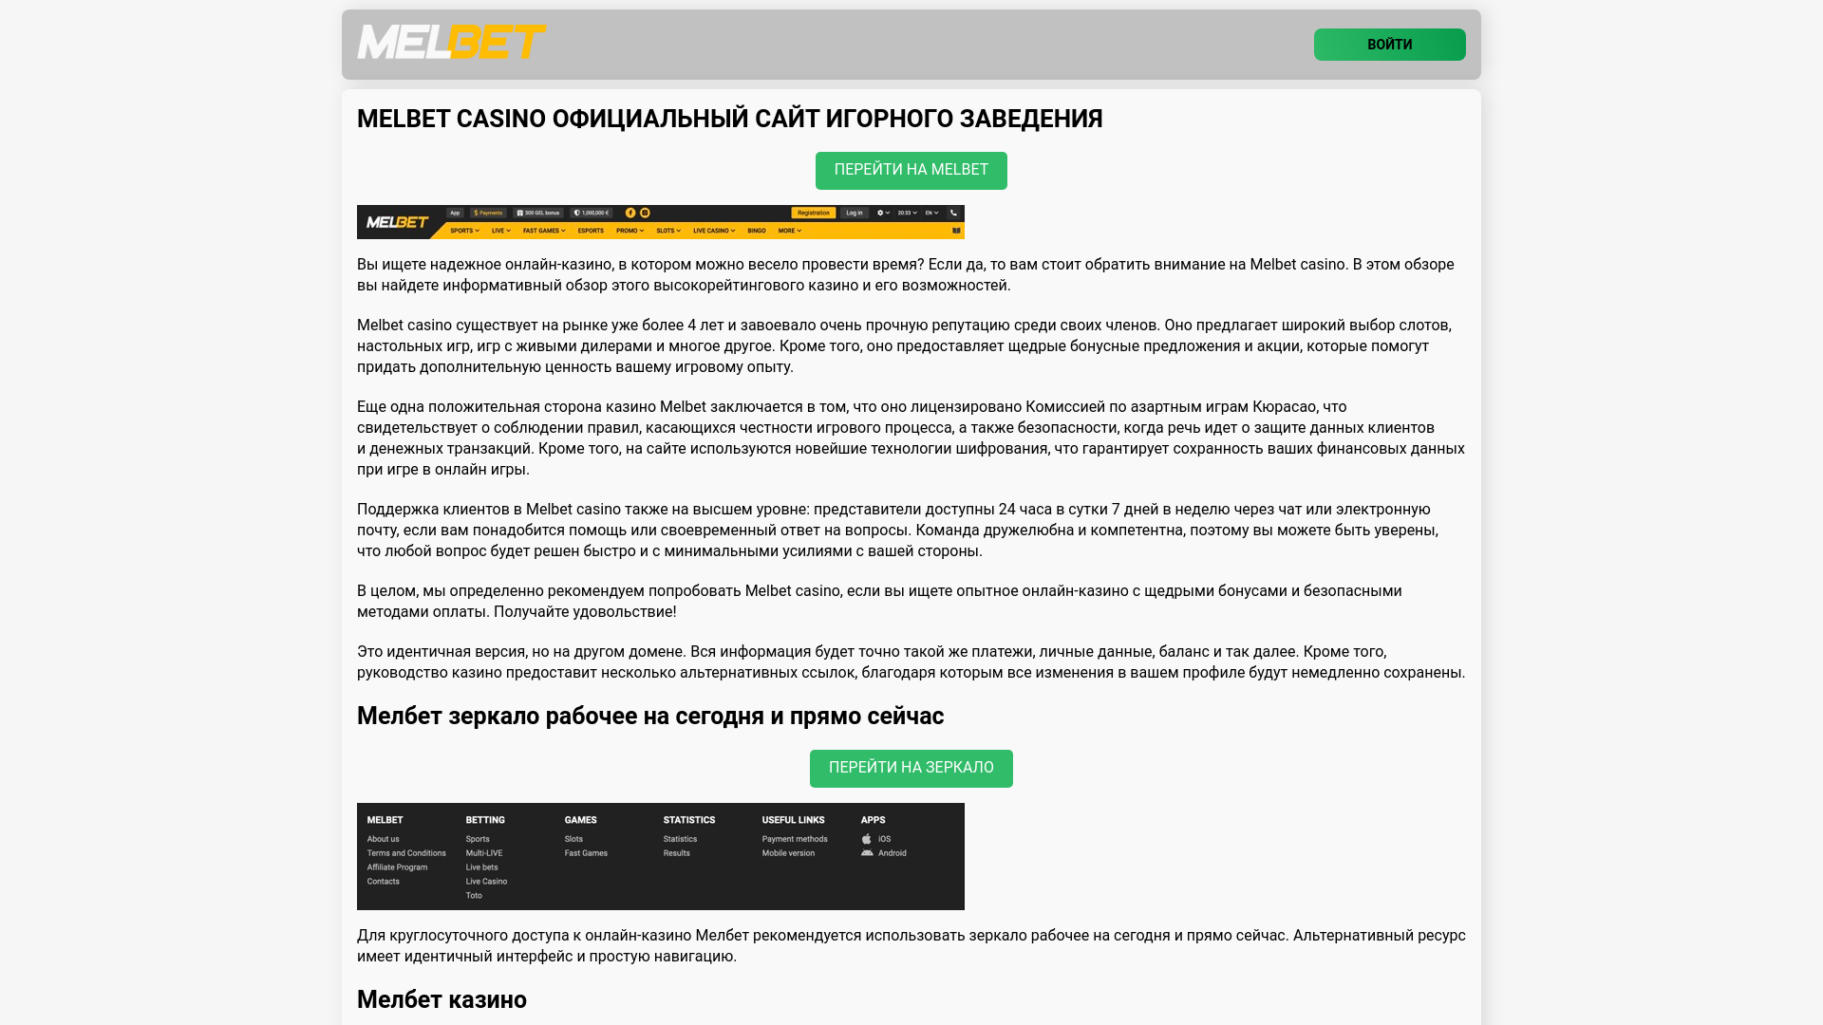Open the 20:33 time zone dropdown
Image resolution: width=1823 pixels, height=1025 pixels.
pyautogui.click(x=907, y=213)
